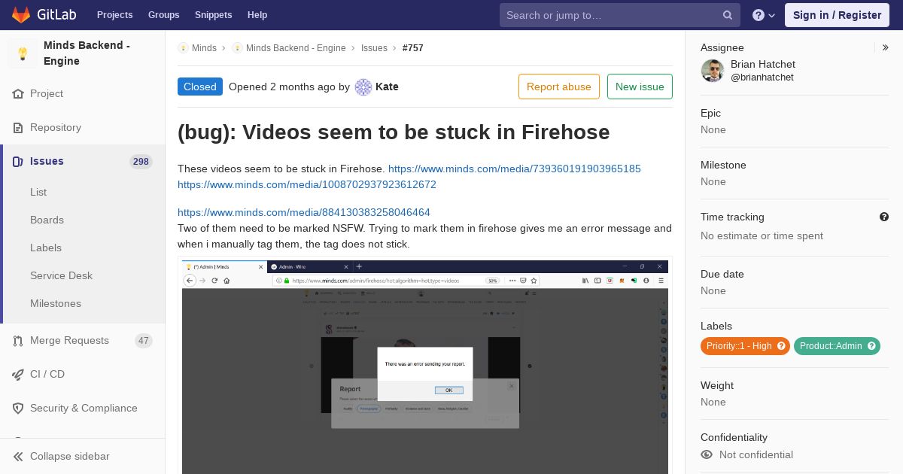Click the Merge Requests icon

point(18,341)
